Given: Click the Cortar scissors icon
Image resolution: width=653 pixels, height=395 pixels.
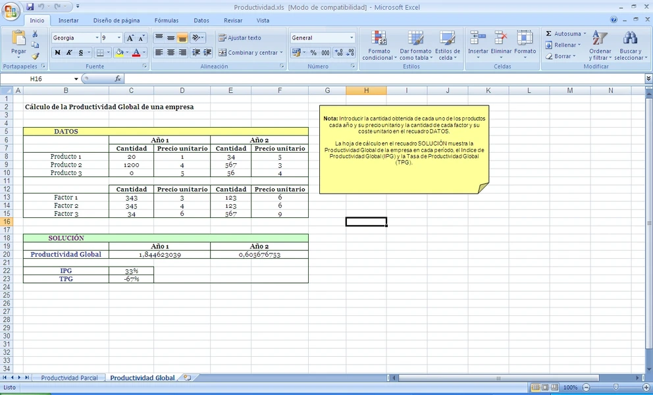Looking at the screenshot, I should 35,34.
